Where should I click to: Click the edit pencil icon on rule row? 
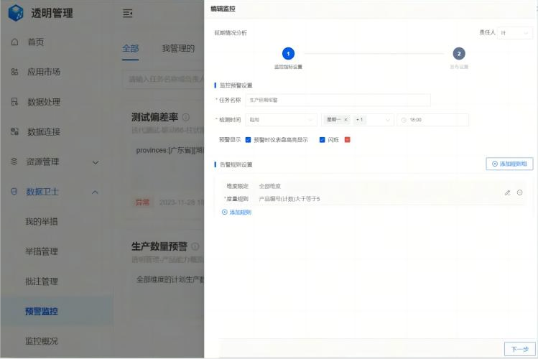pos(507,192)
